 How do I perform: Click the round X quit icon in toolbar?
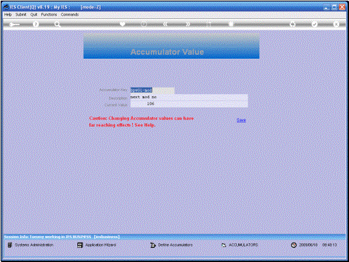click(x=336, y=24)
